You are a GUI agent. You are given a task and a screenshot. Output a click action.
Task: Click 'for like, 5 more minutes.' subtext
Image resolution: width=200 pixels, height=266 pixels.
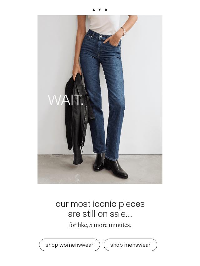pos(100,225)
